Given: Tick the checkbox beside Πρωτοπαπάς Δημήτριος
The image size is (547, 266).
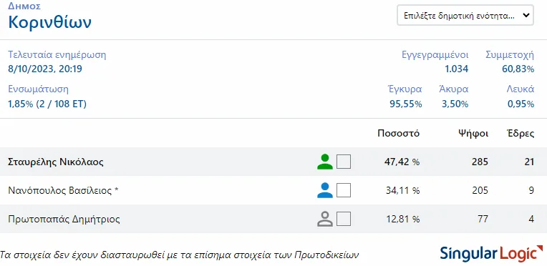Looking at the screenshot, I should pos(344,219).
